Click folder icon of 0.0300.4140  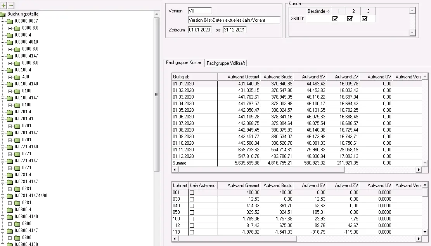(10, 217)
